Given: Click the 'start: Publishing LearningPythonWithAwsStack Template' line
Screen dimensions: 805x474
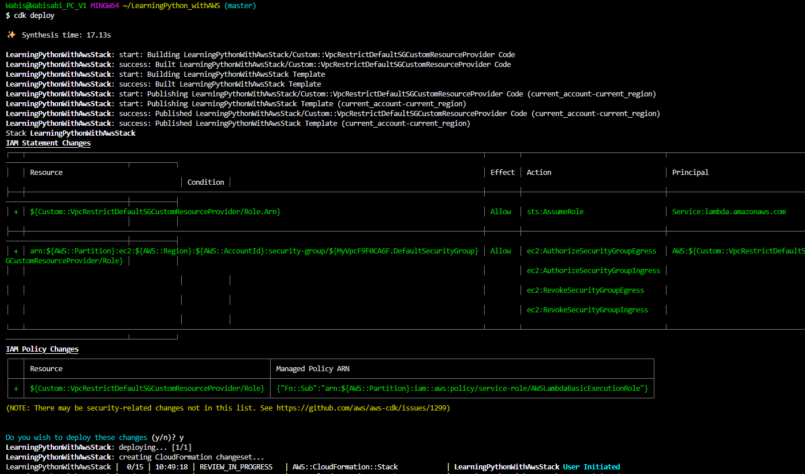Looking at the screenshot, I should pos(236,104).
